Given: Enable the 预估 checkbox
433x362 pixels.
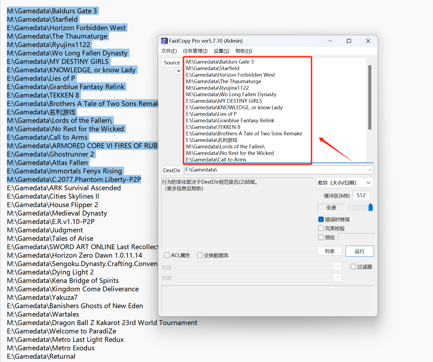Looking at the screenshot, I should point(321,237).
